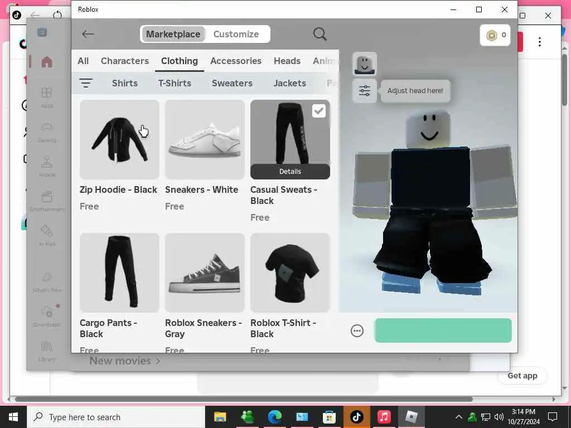Open What's New in the background sidebar
This screenshot has height=428, width=571.
tap(47, 282)
